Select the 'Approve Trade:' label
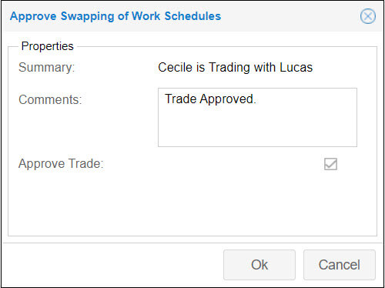 61,164
